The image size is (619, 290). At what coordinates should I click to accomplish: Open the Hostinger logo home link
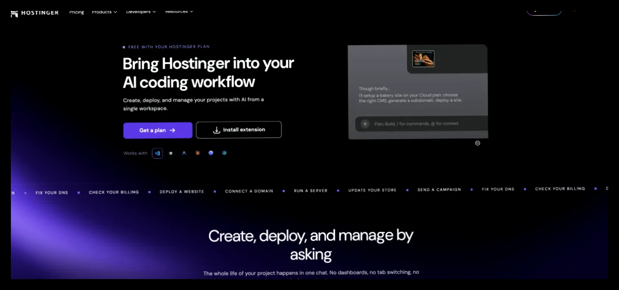pyautogui.click(x=34, y=13)
